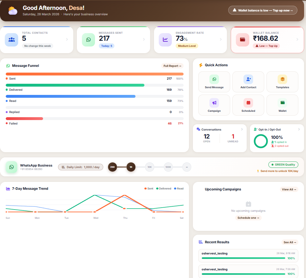
Task: Open the Conversations card via chevron
Action: click(242, 129)
